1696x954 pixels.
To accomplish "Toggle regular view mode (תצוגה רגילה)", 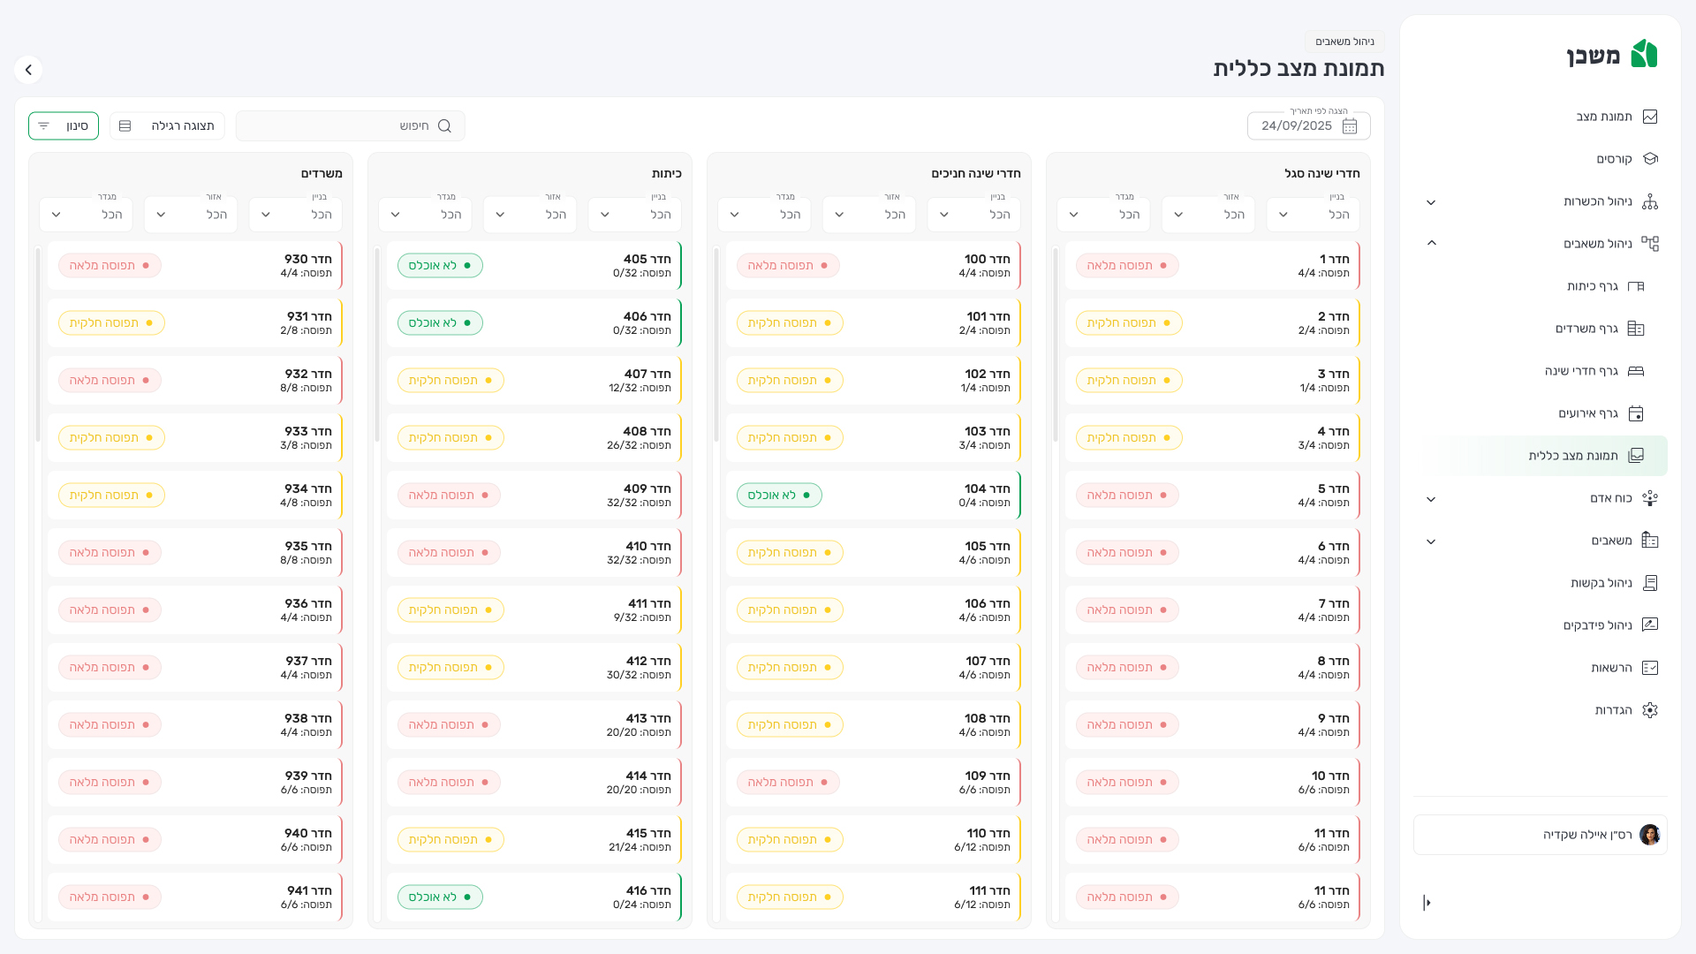I will 167,126.
